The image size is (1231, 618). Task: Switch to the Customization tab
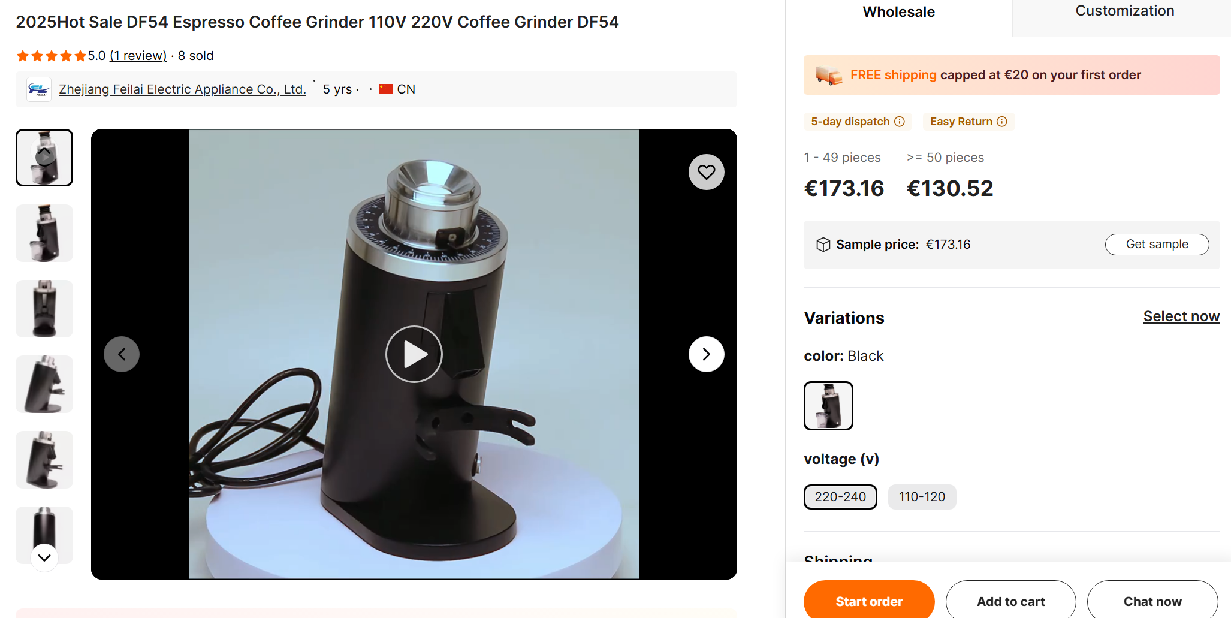pos(1124,11)
